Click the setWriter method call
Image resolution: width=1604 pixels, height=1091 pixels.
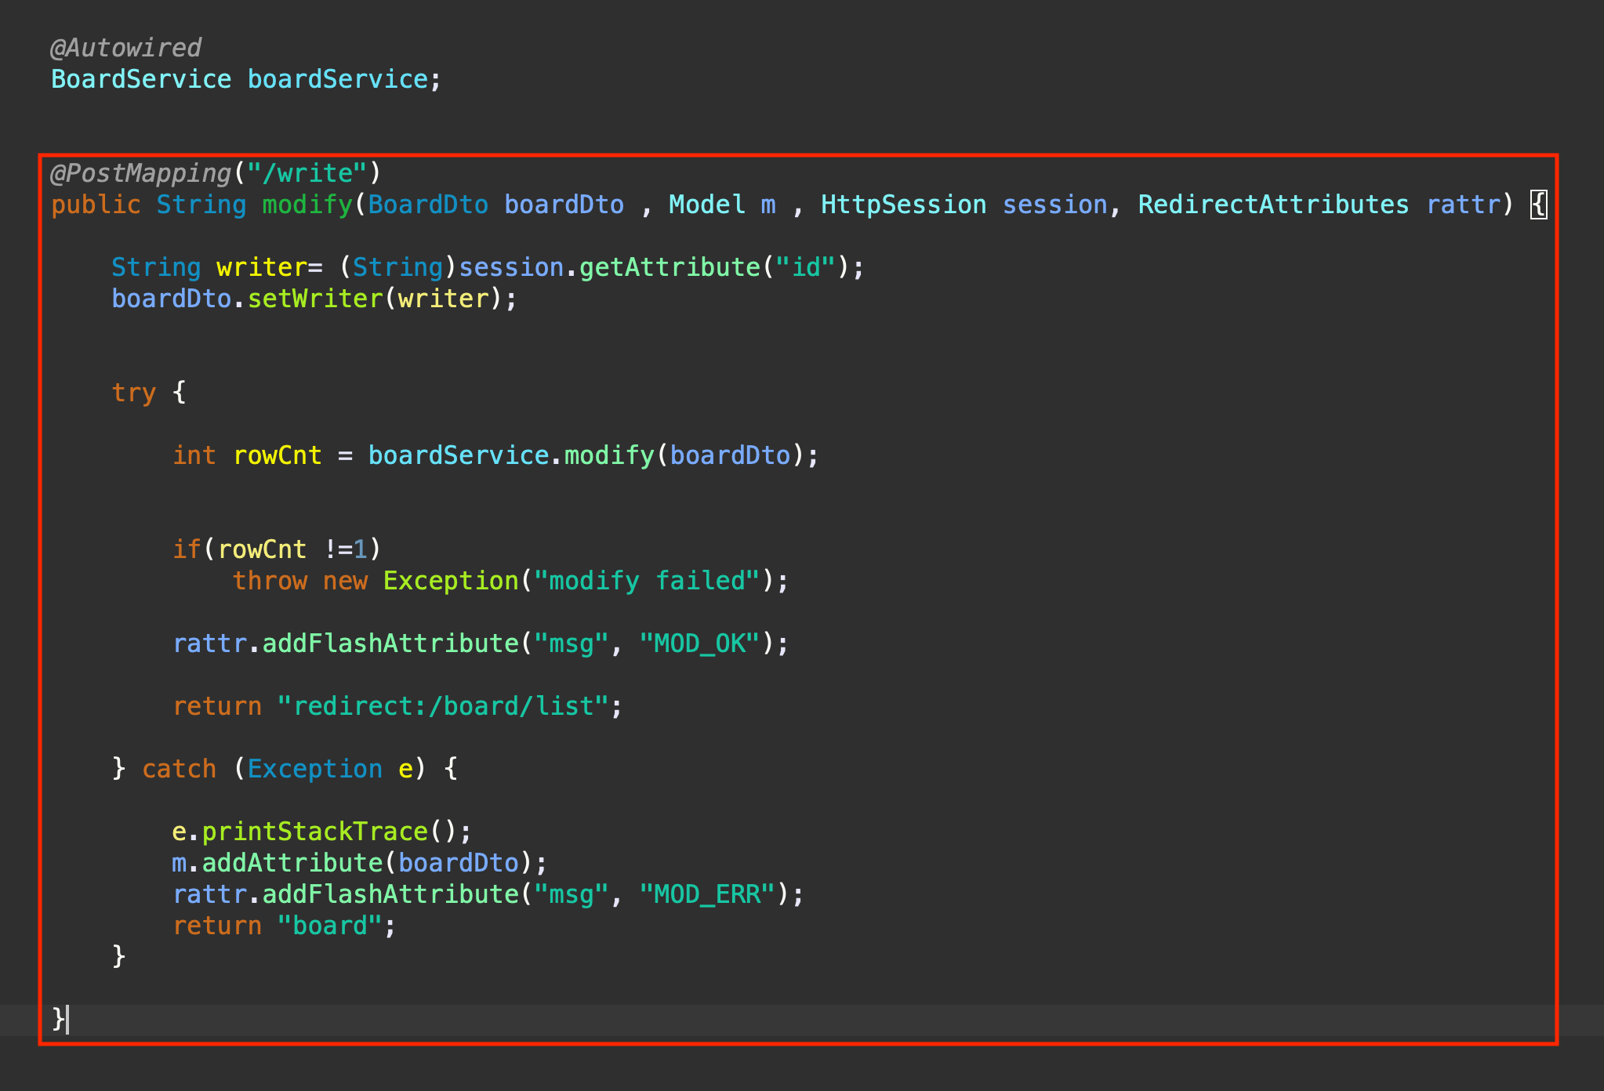(314, 299)
